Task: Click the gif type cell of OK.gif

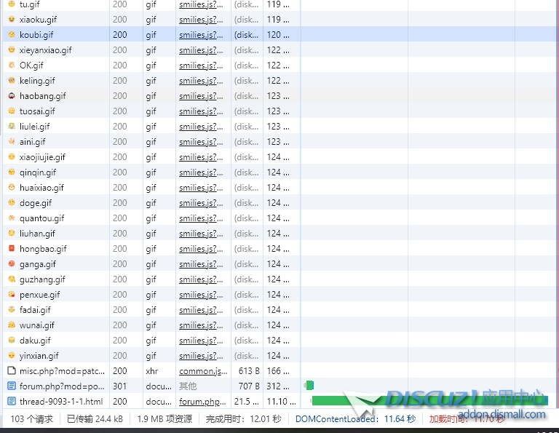Action: [x=151, y=65]
